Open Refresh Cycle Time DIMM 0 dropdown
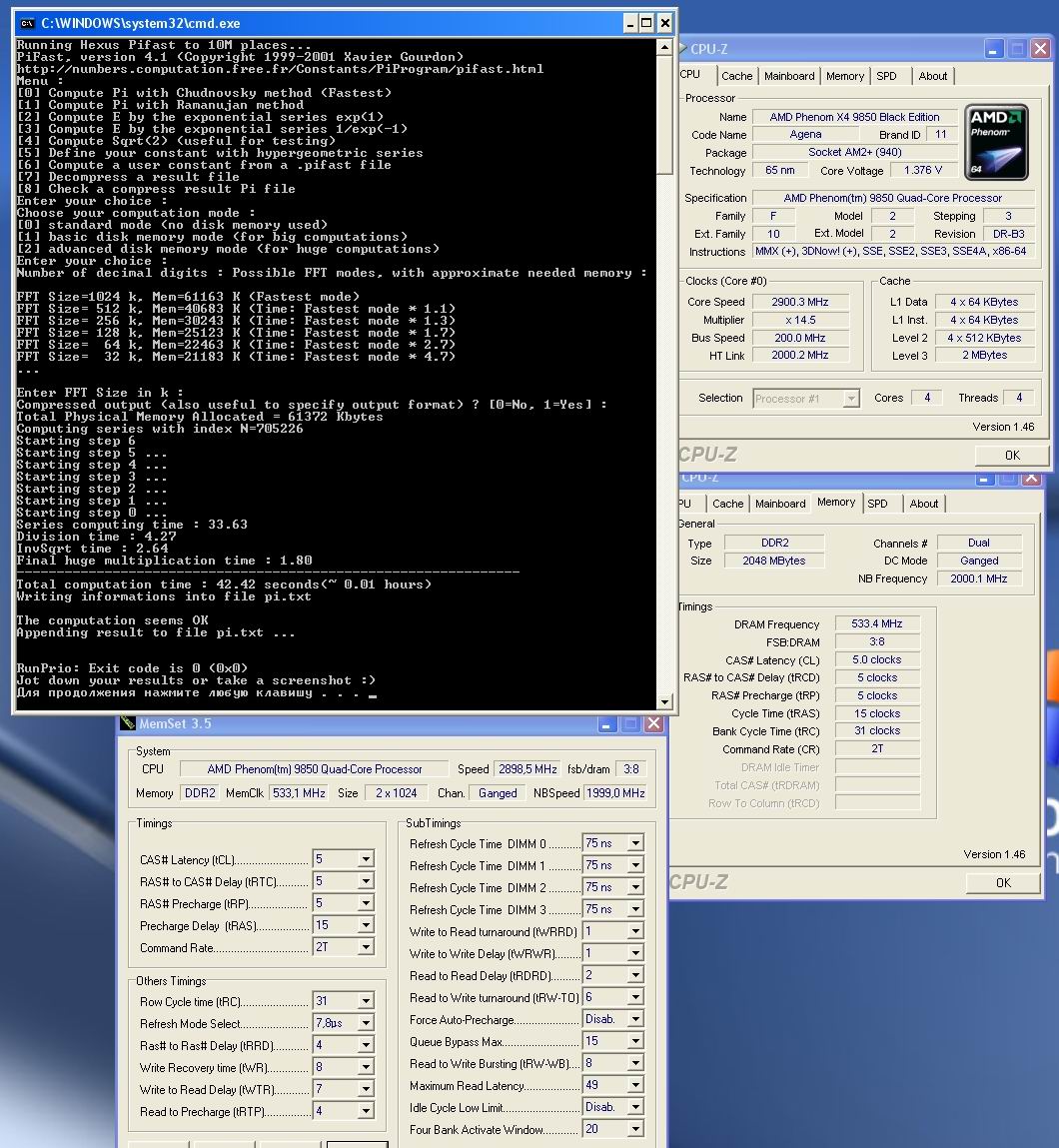Image resolution: width=1059 pixels, height=1148 pixels. pos(635,843)
